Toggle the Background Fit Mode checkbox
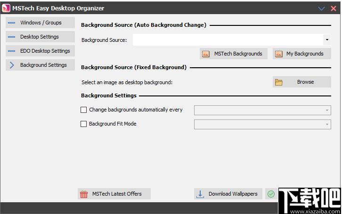 click(83, 124)
